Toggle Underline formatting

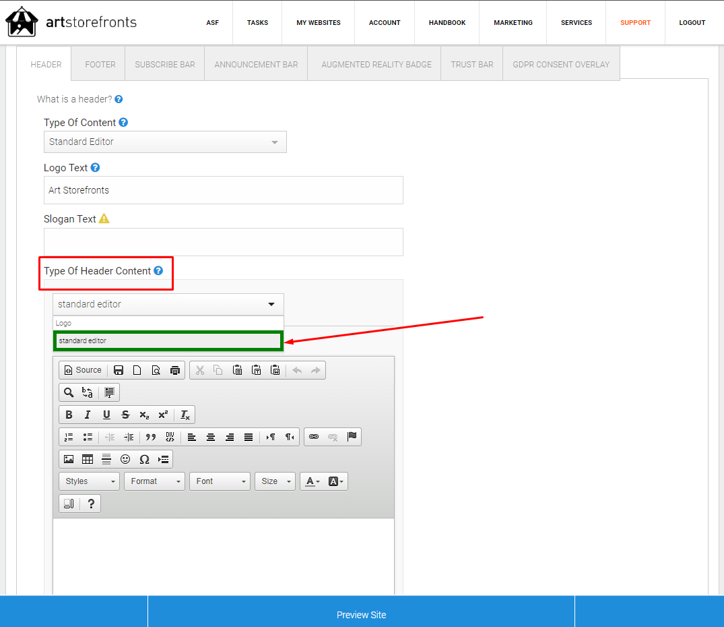tap(106, 415)
